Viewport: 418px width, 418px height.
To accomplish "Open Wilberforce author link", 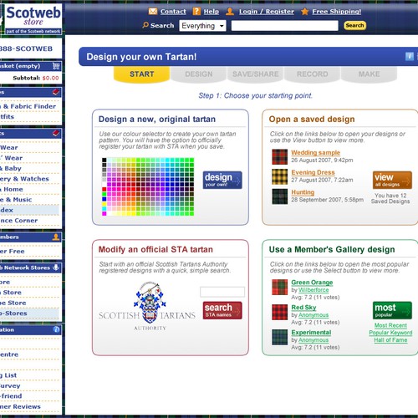I will (x=313, y=290).
